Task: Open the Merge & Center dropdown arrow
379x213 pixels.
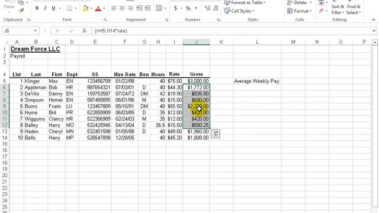Action: point(165,8)
